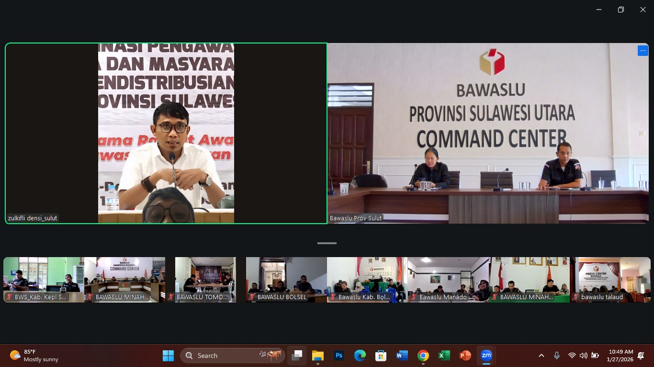Minimize the Zoom meeting window
Image resolution: width=654 pixels, height=367 pixels.
pyautogui.click(x=599, y=10)
